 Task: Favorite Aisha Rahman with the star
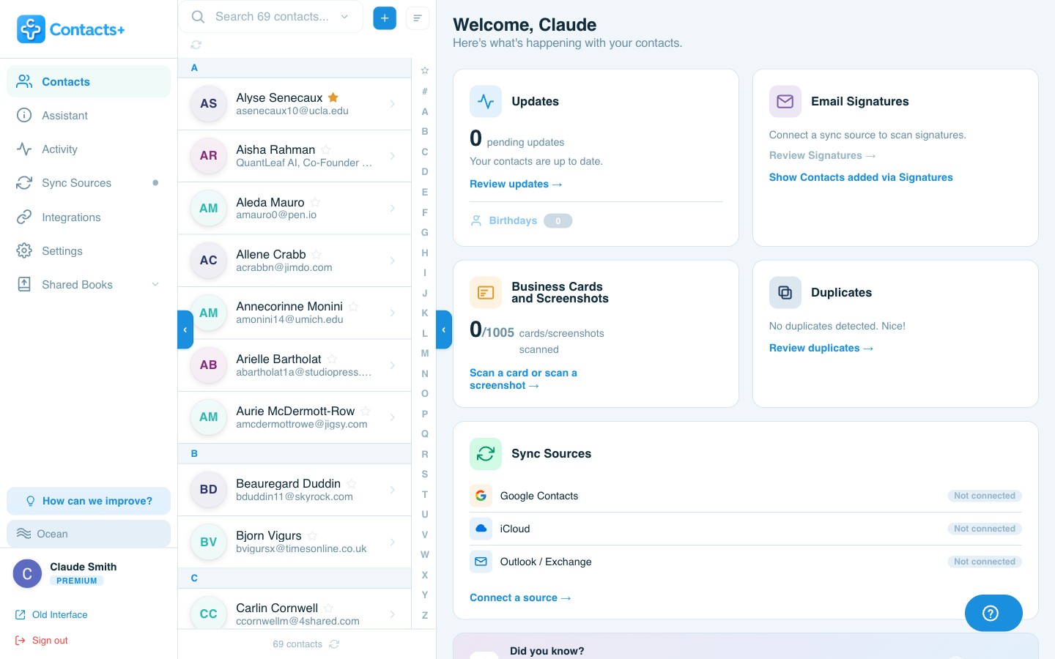(326, 150)
